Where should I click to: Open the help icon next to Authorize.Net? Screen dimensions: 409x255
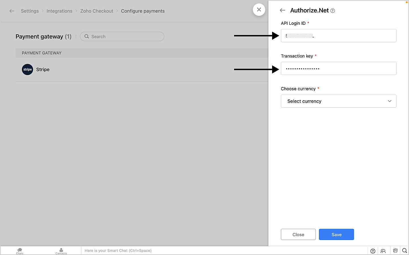333,11
